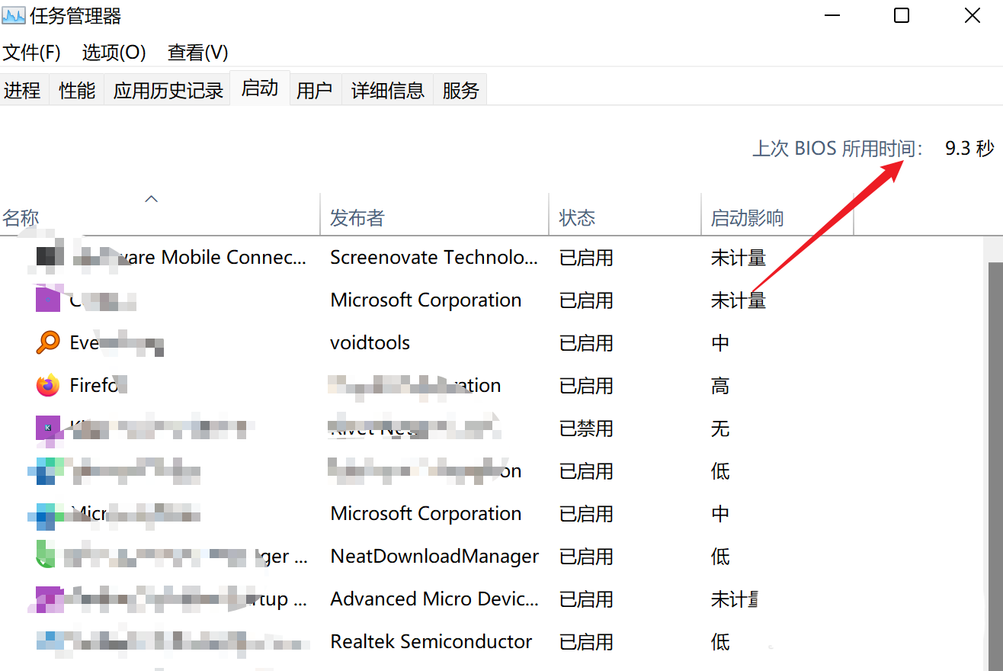Sort entries by the 状态 column
This screenshot has width=1003, height=671.
[577, 217]
